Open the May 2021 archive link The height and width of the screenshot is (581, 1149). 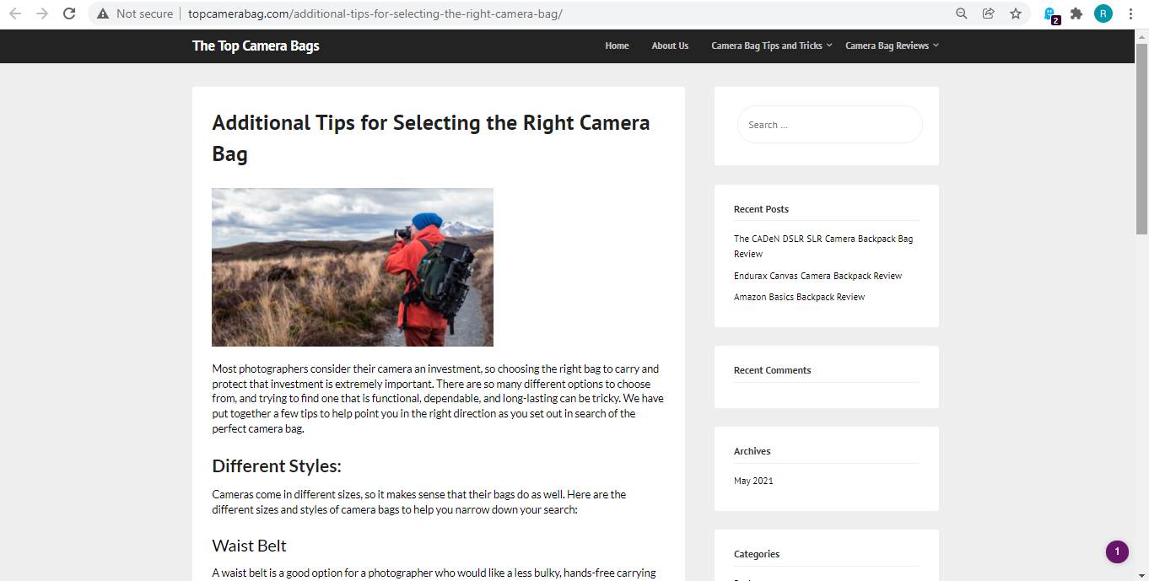coord(753,481)
